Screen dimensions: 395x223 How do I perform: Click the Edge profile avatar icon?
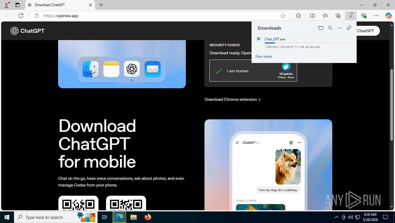tap(6, 5)
